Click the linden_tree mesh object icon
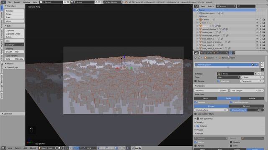The height and width of the screenshot is (150, 268). (201, 32)
